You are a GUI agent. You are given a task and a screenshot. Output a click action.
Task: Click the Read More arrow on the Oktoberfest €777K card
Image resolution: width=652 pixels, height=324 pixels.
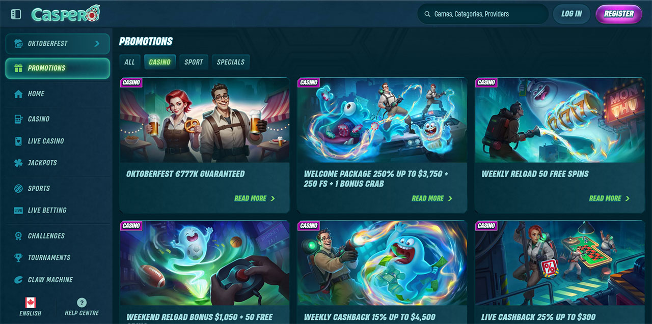pos(273,198)
